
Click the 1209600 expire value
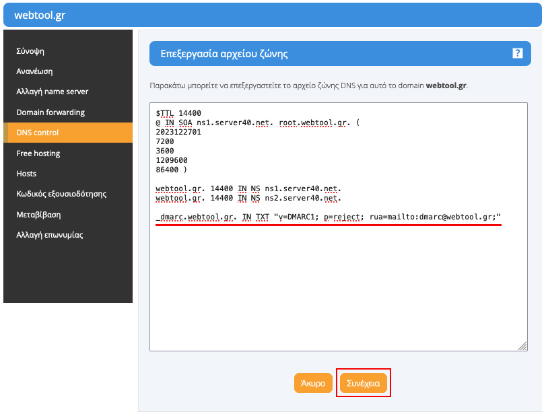pos(172,160)
